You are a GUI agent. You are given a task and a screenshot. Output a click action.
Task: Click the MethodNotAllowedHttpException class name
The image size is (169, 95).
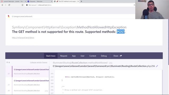[x=101, y=27]
